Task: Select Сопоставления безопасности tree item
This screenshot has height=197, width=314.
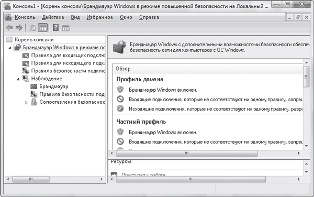Action: pos(72,102)
